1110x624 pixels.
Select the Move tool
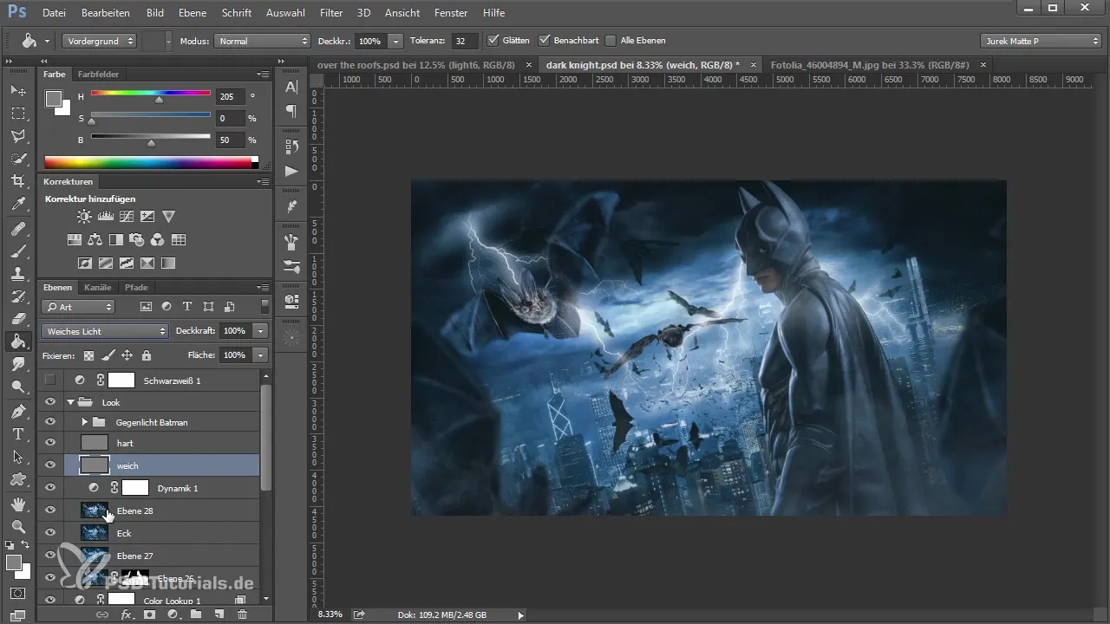click(x=17, y=91)
